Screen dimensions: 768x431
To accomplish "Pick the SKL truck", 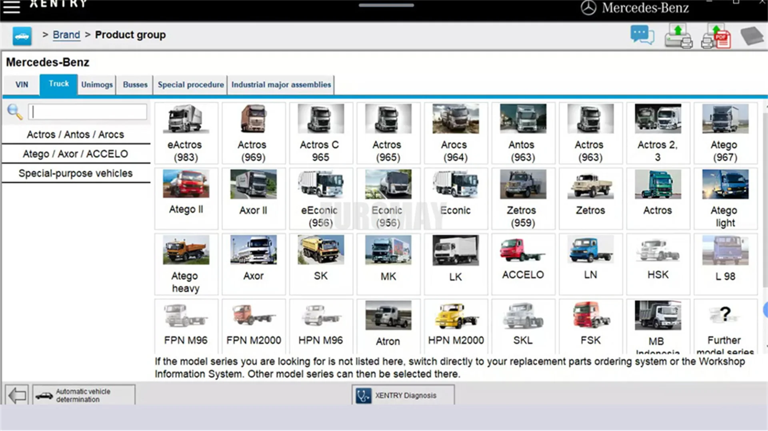I will click(x=523, y=326).
